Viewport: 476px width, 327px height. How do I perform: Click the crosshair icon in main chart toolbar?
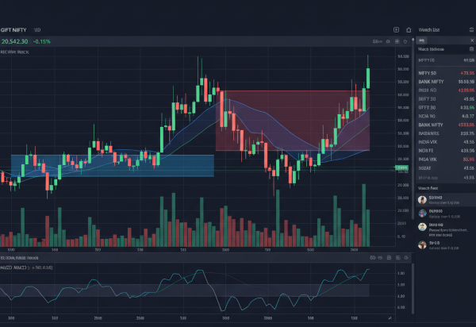click(405, 41)
